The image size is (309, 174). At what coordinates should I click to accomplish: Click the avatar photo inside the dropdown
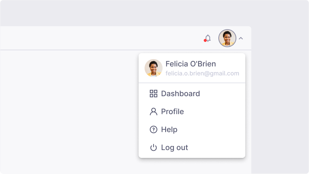coord(154,68)
